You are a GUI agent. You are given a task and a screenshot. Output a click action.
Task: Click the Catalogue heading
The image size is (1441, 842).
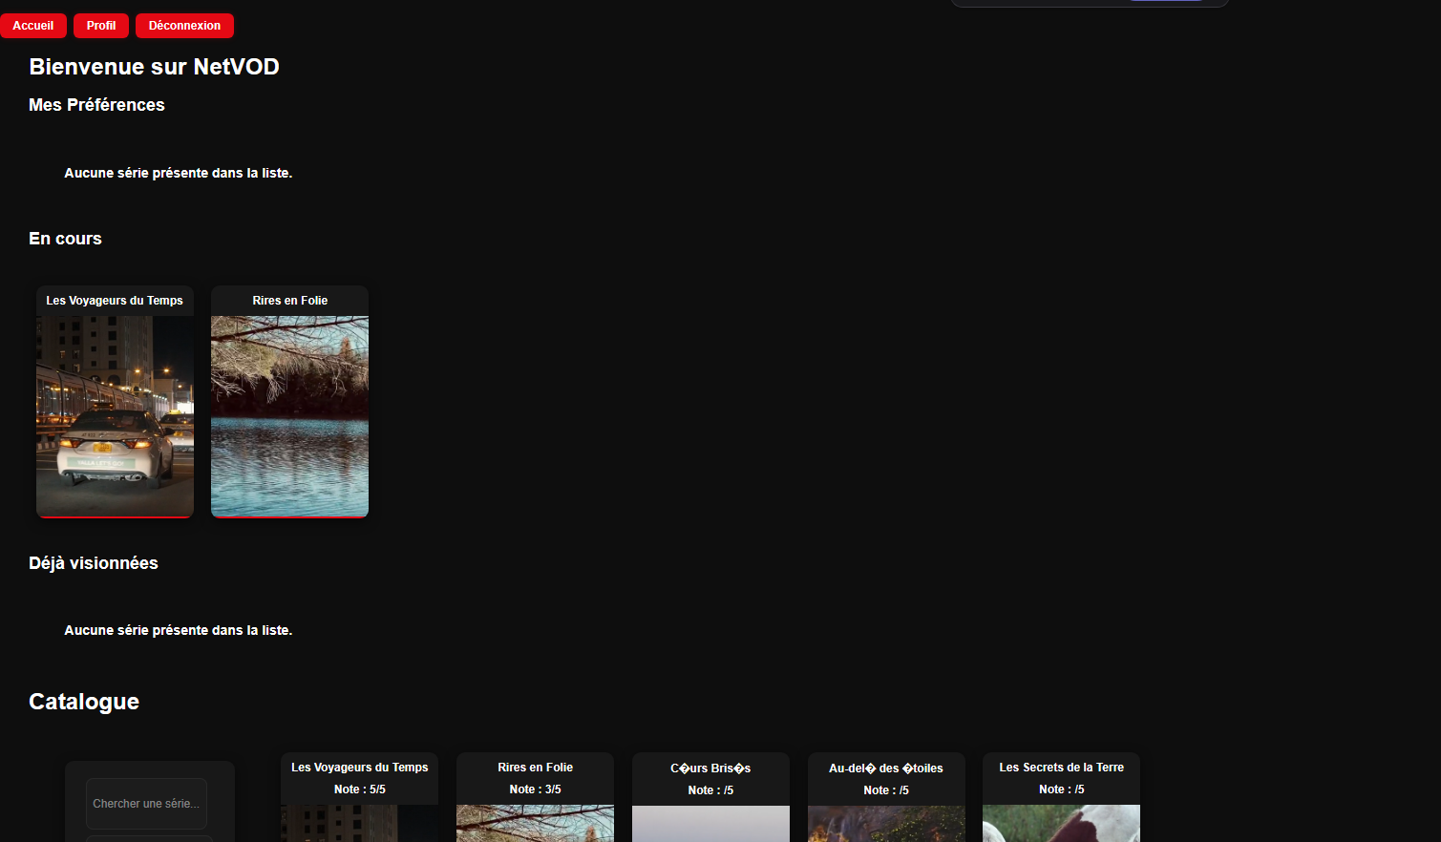[x=84, y=702]
